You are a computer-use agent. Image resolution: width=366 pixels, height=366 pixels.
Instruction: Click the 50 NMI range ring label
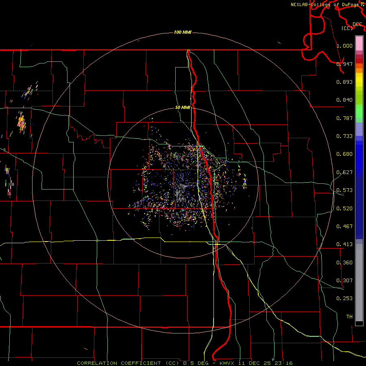tap(183, 108)
